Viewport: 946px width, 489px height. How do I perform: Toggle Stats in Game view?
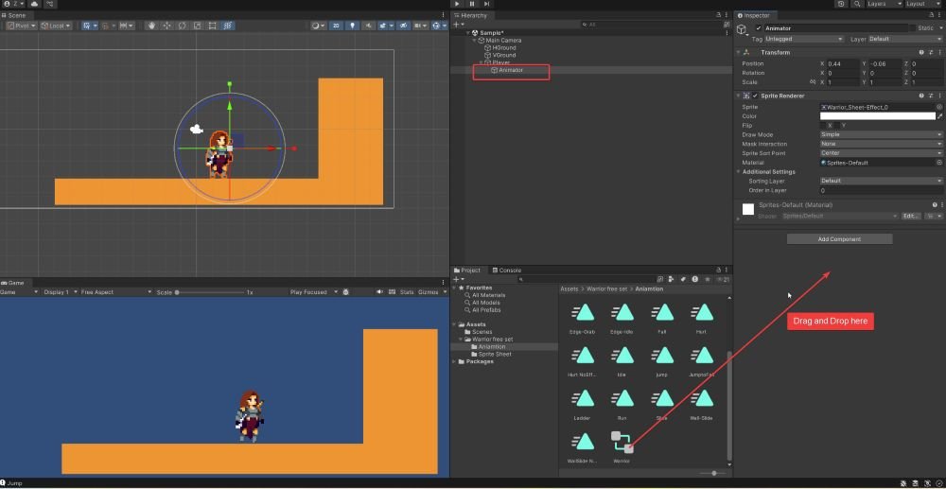click(x=407, y=292)
